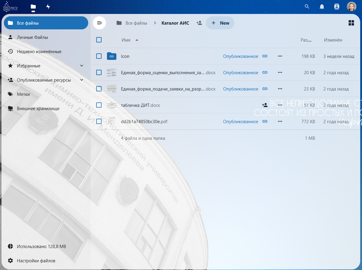Viewport: 362px width, 270px height.
Task: Click the New button
Action: pyautogui.click(x=220, y=23)
